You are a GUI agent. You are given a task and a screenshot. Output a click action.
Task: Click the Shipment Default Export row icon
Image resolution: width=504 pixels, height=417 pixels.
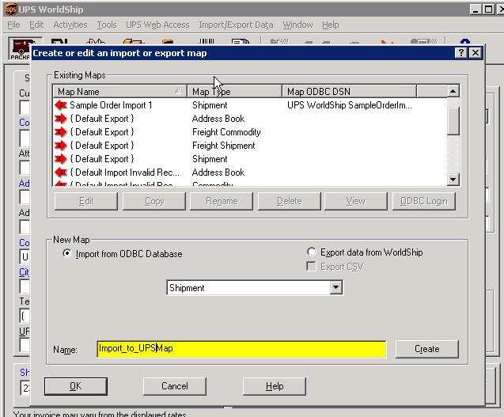click(x=60, y=159)
